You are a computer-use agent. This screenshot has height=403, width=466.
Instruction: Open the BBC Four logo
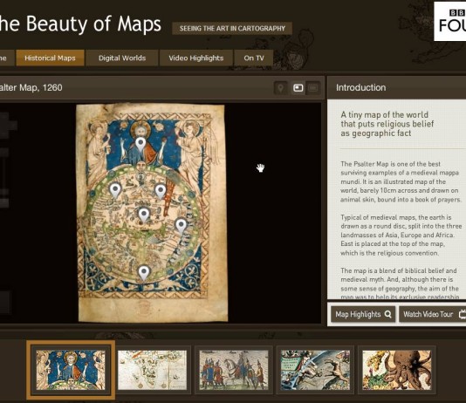point(450,22)
